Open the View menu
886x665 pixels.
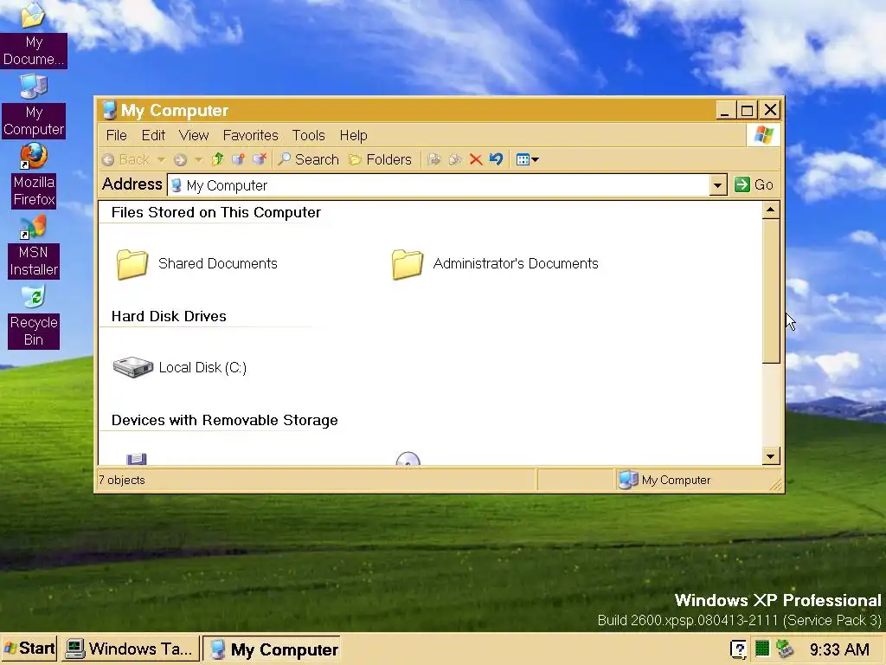point(194,135)
